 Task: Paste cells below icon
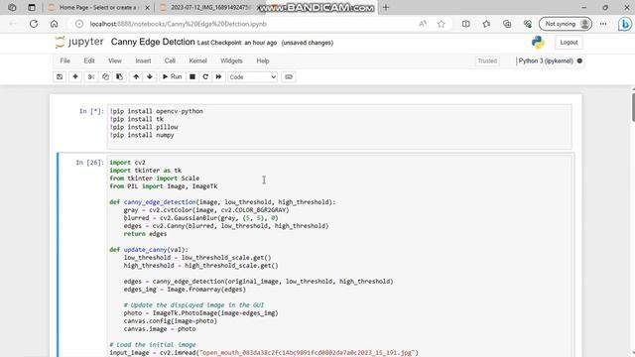click(119, 77)
